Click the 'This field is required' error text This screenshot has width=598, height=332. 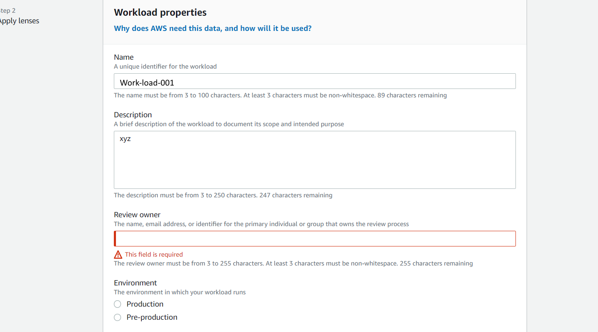154,255
